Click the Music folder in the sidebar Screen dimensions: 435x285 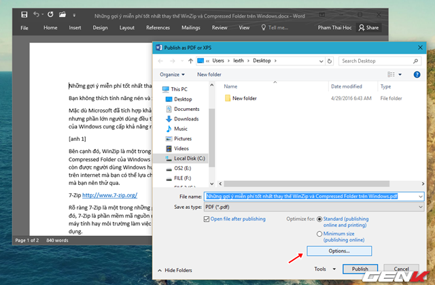pos(180,128)
